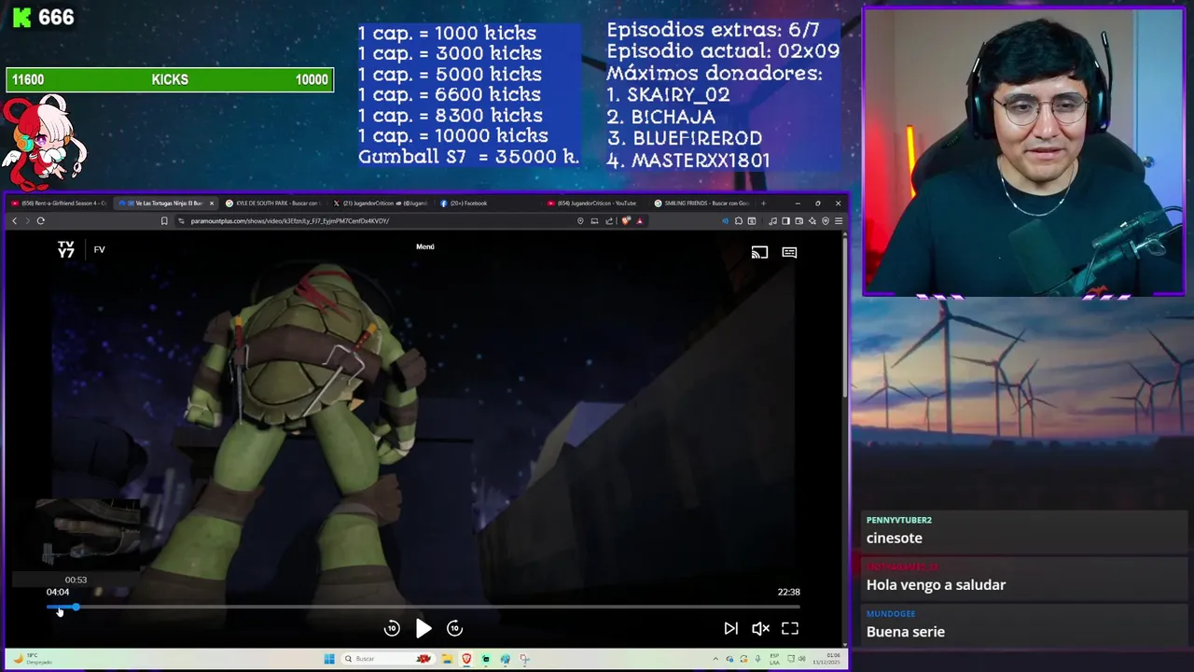Image resolution: width=1194 pixels, height=672 pixels.
Task: Click the Kick logo viewer counter
Action: click(43, 18)
